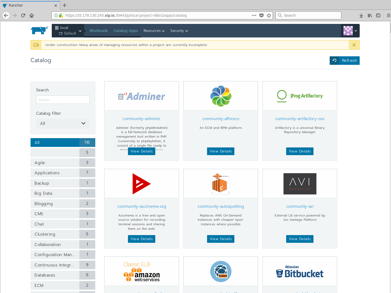Select the Continuous Integration category

coord(63,265)
